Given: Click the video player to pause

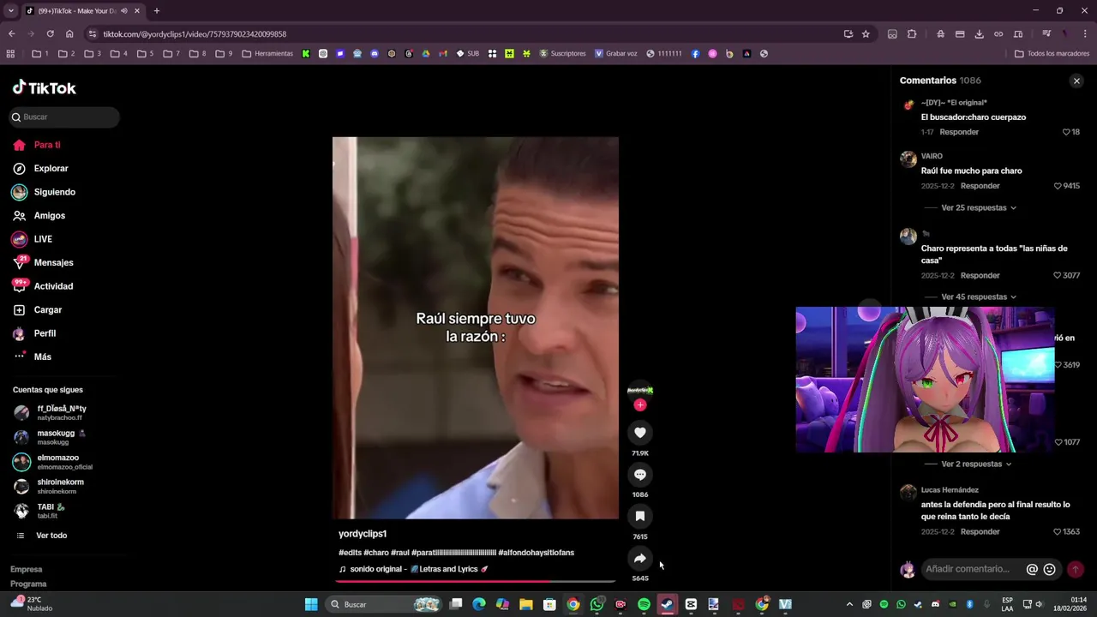Looking at the screenshot, I should [475, 327].
